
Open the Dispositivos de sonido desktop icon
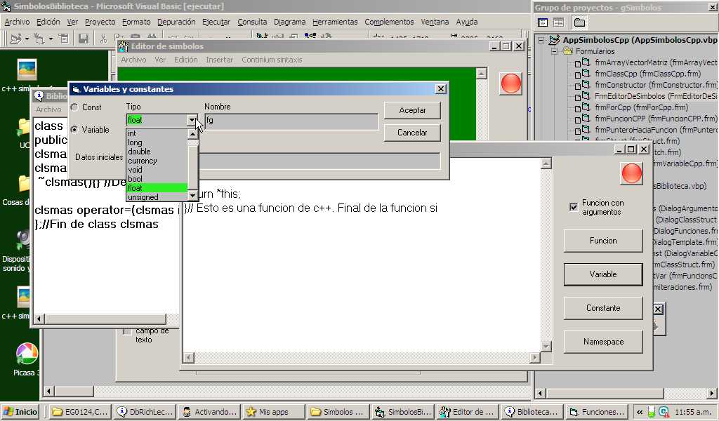(x=23, y=240)
